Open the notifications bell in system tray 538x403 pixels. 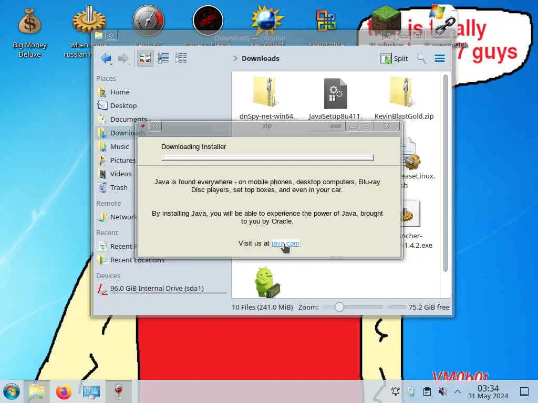point(395,391)
